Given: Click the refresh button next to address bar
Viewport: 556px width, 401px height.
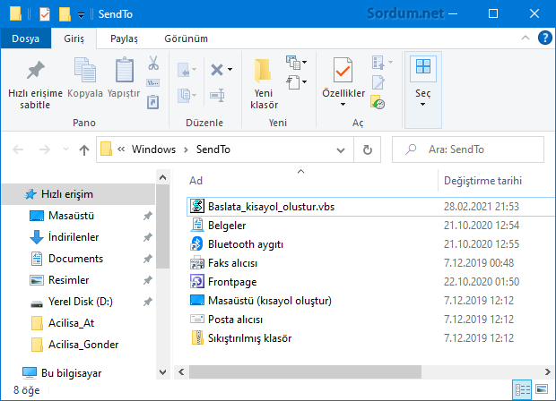Looking at the screenshot, I should coord(368,149).
